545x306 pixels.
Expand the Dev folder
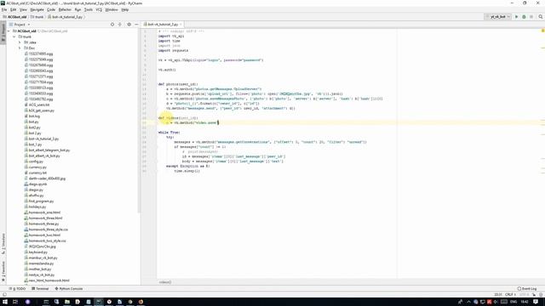[x=20, y=48]
